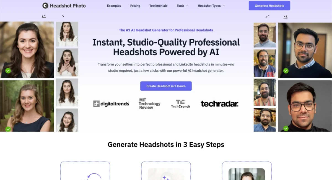Expand the Headshot Types dropdown

click(211, 6)
